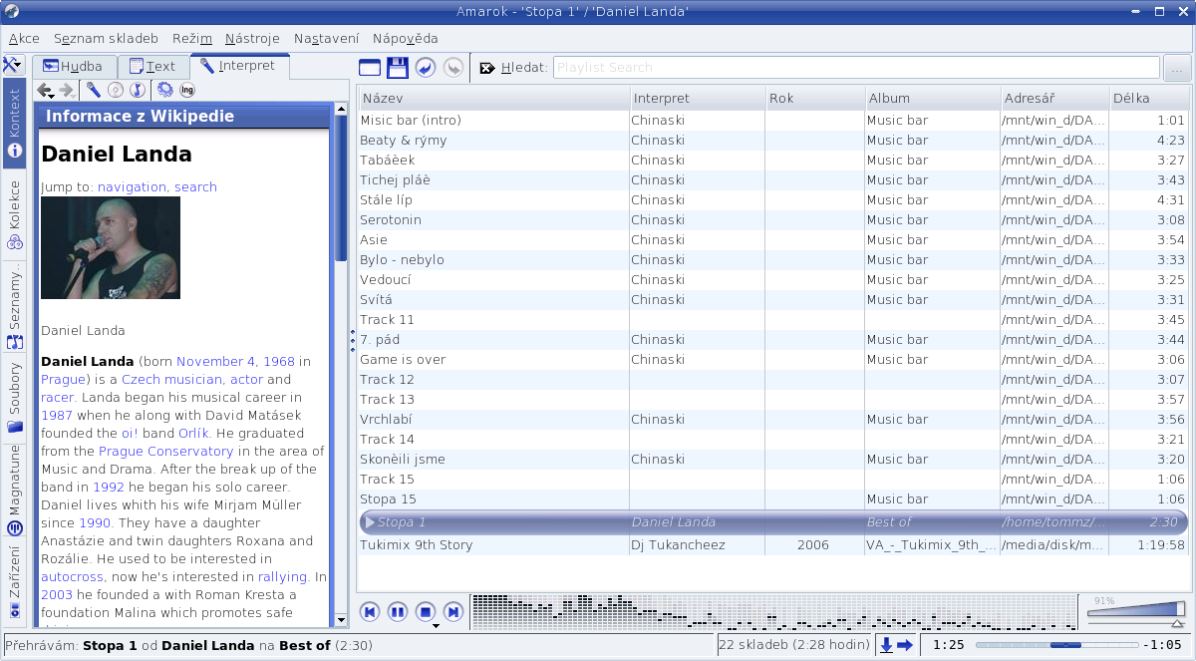The height and width of the screenshot is (661, 1196).
Task: Open the 'November 4' link
Action: click(216, 361)
